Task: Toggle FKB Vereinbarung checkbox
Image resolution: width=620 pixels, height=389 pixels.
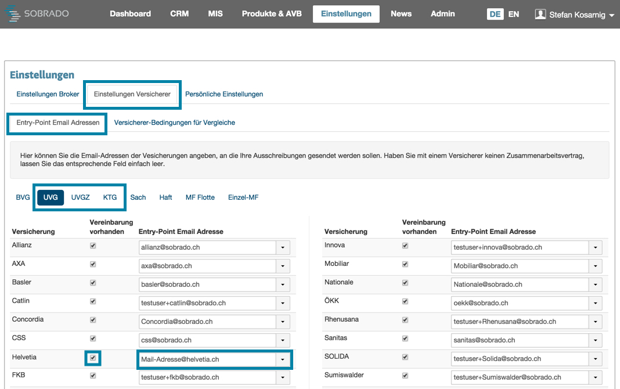Action: coord(93,376)
